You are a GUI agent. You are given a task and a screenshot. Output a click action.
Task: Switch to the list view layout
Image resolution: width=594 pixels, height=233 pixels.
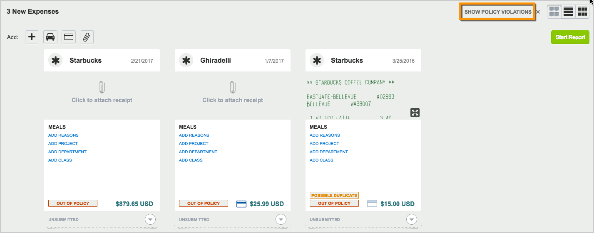tap(568, 12)
